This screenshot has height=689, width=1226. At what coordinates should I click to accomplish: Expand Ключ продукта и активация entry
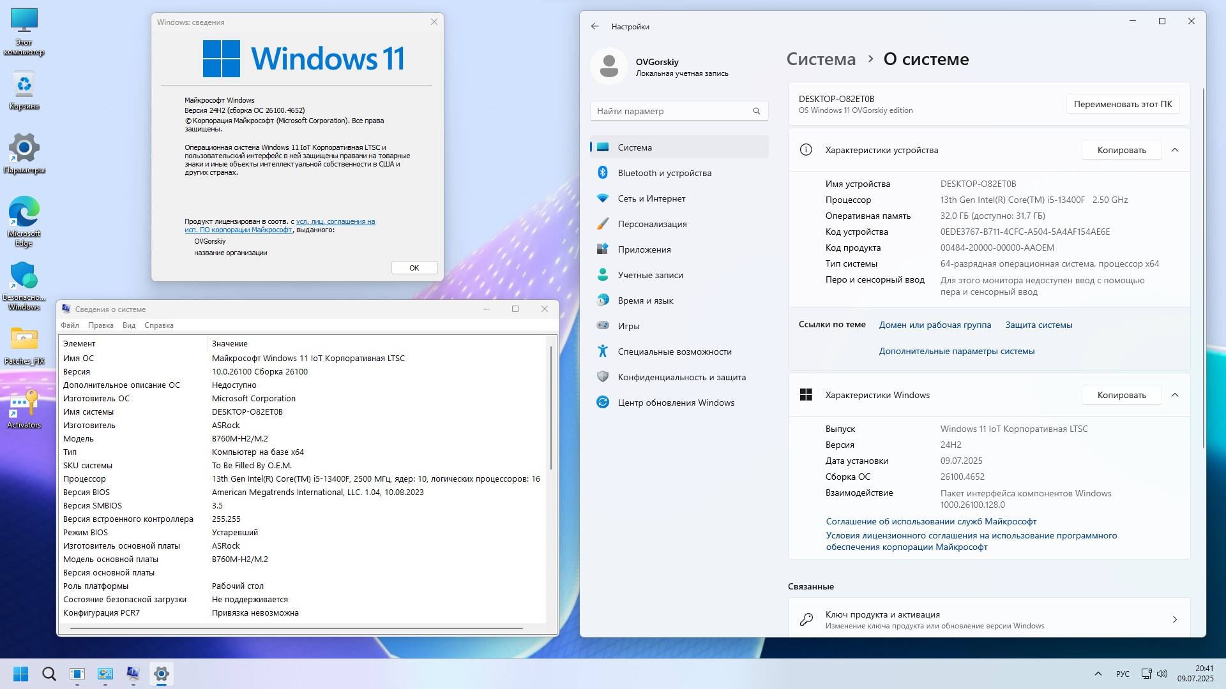pos(1175,619)
